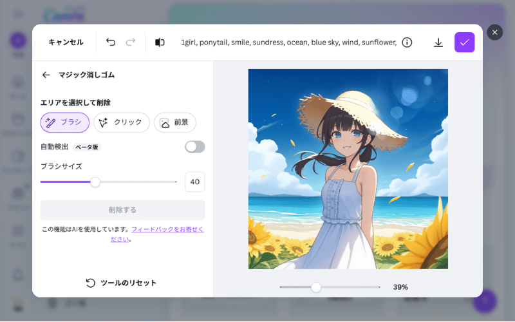Viewport: 515px width, 322px height.
Task: Download the image with download icon
Action: [438, 43]
